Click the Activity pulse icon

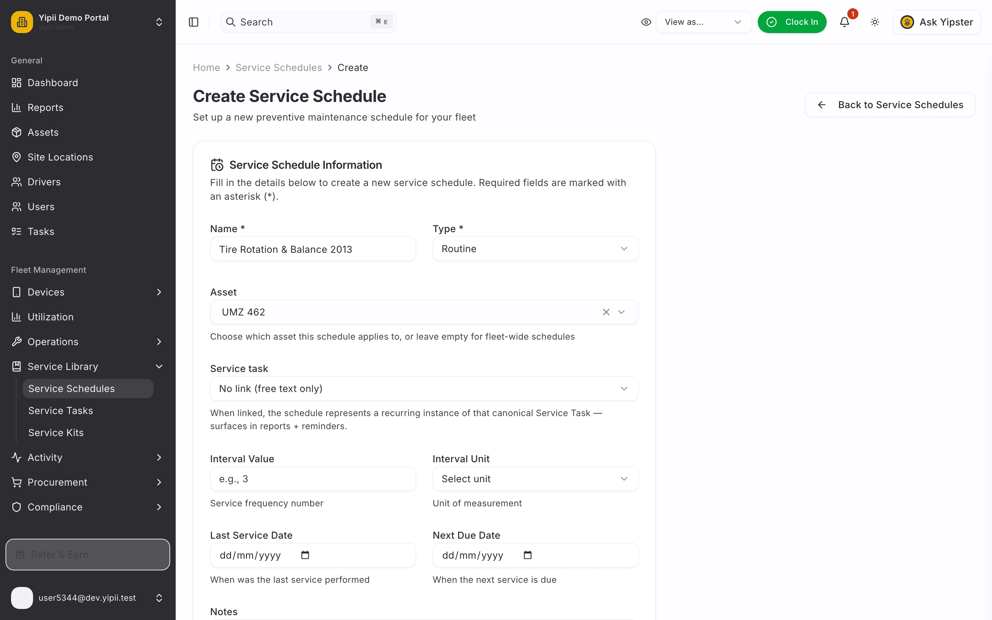coord(17,458)
